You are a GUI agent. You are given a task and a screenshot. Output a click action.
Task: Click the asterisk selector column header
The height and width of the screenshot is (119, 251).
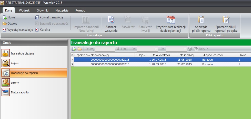click(x=72, y=55)
